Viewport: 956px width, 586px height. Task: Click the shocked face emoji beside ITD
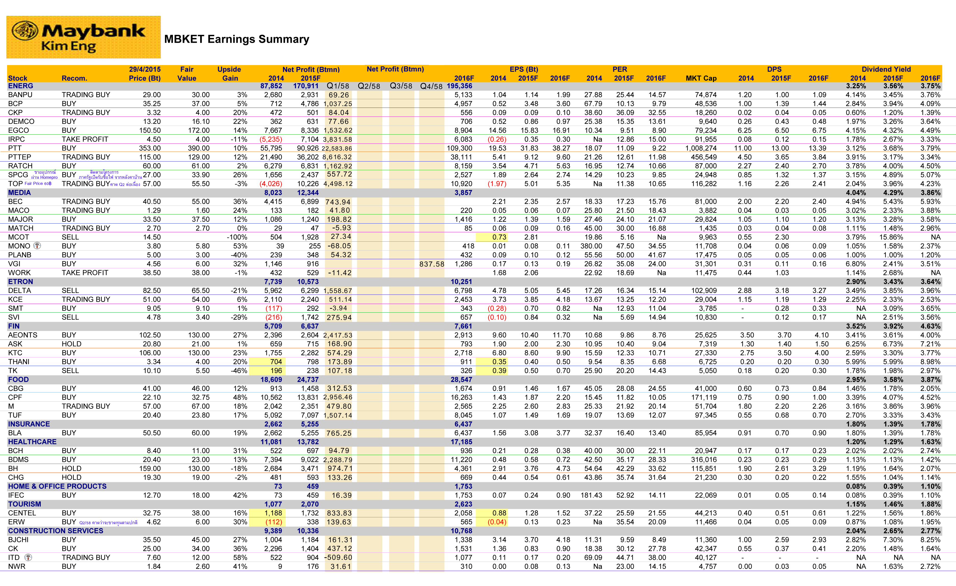coord(28,557)
